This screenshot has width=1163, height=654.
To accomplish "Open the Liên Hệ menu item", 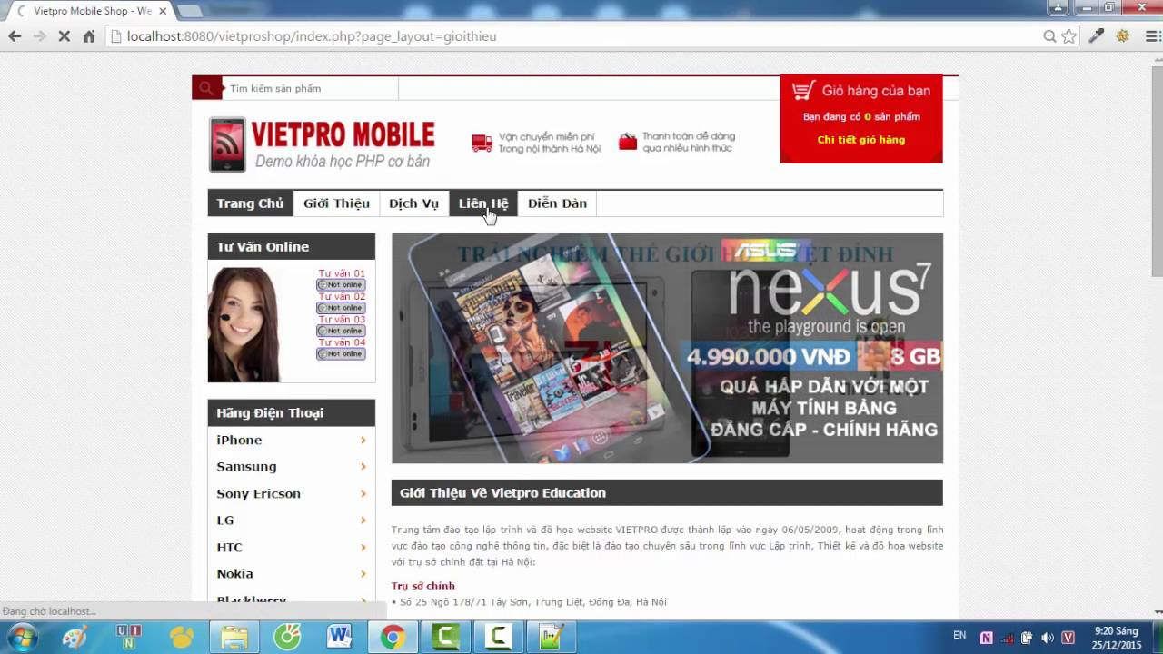I will point(483,203).
